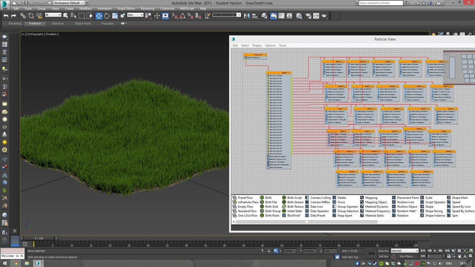Open the Render Setup dialog

(x=308, y=16)
